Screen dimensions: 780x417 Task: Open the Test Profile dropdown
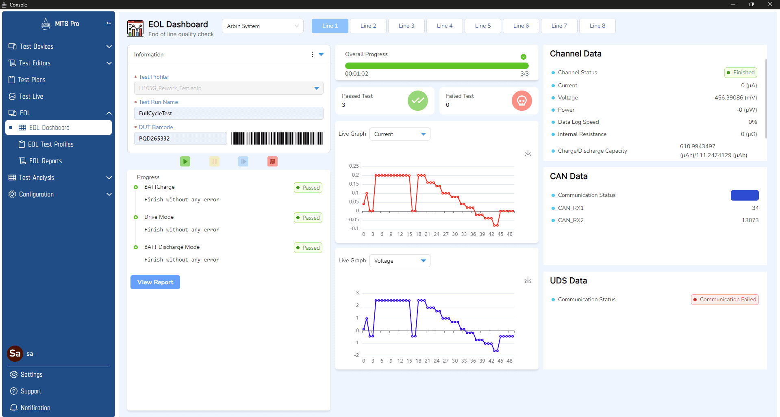point(229,88)
